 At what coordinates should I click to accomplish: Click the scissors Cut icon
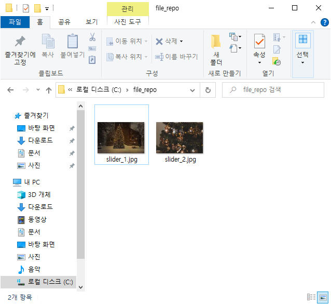pyautogui.click(x=92, y=37)
